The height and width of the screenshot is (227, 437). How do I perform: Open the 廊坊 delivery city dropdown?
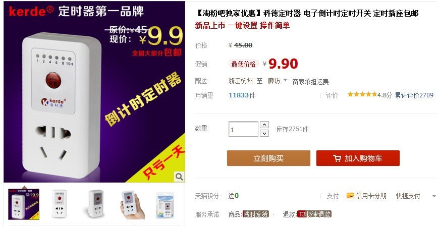[x=278, y=81]
